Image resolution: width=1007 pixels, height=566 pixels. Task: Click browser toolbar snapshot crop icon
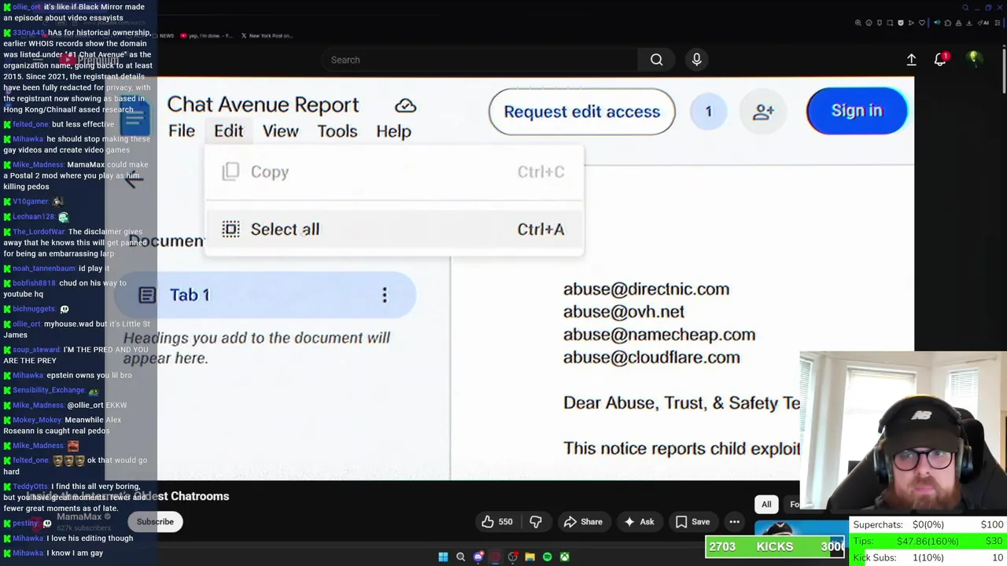(x=890, y=23)
